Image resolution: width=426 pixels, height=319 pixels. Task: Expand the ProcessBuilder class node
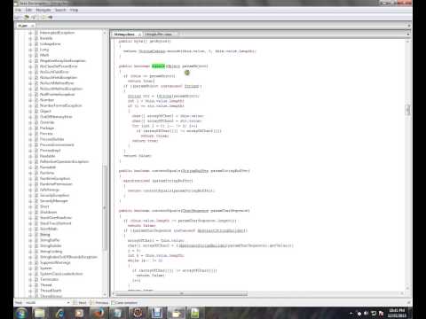point(30,139)
